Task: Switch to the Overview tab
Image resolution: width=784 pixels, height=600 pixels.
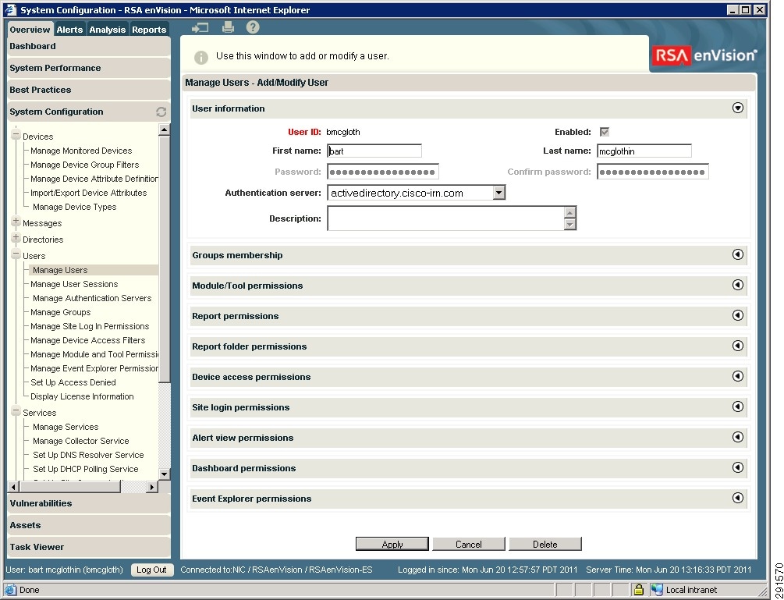Action: coord(30,30)
